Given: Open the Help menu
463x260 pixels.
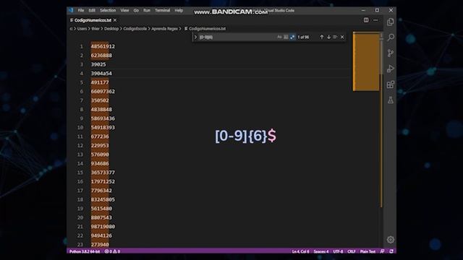Looking at the screenshot, I should [179, 10].
